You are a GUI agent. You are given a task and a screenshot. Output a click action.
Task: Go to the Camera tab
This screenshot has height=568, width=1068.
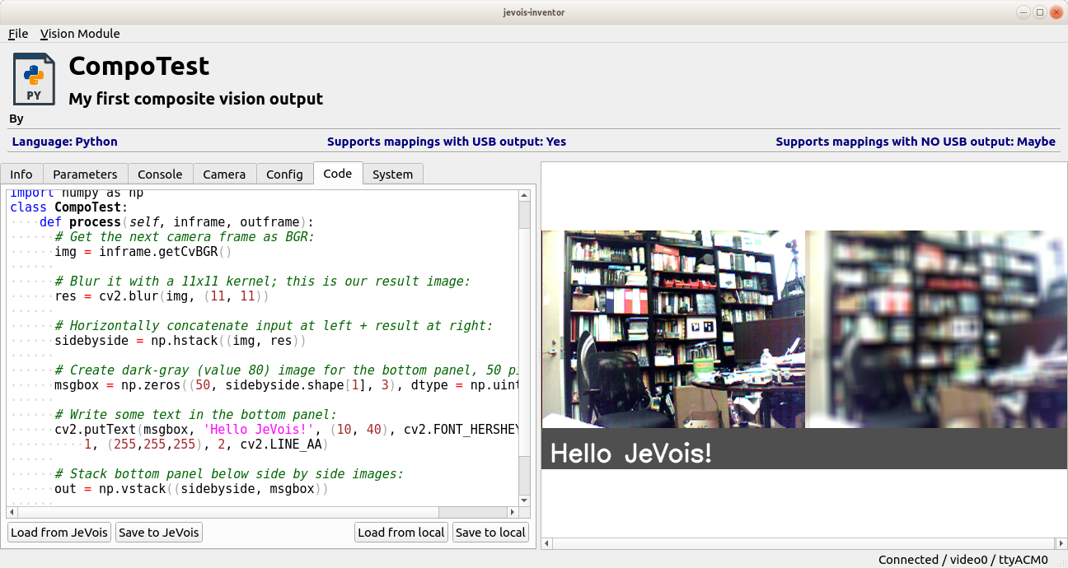(224, 175)
